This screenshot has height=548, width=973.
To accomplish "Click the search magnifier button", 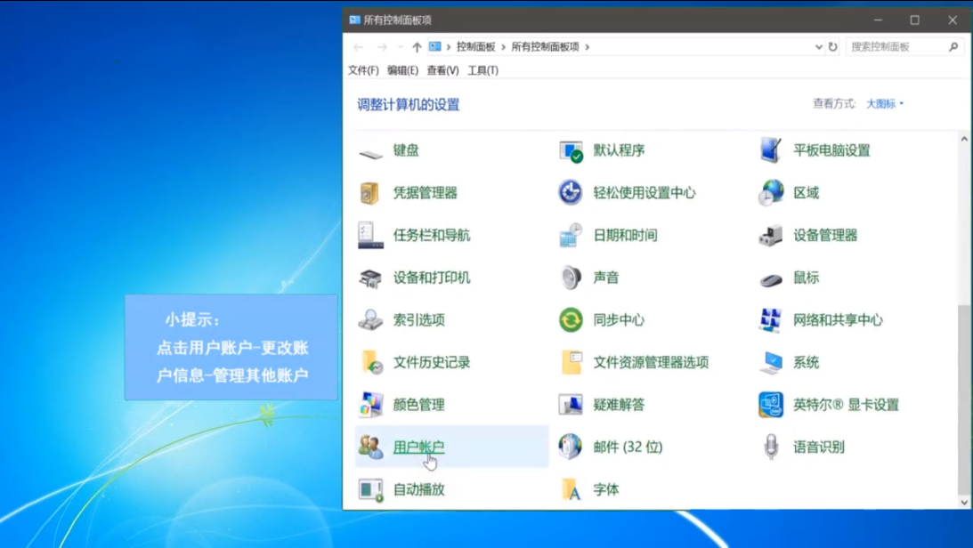I will (x=953, y=46).
